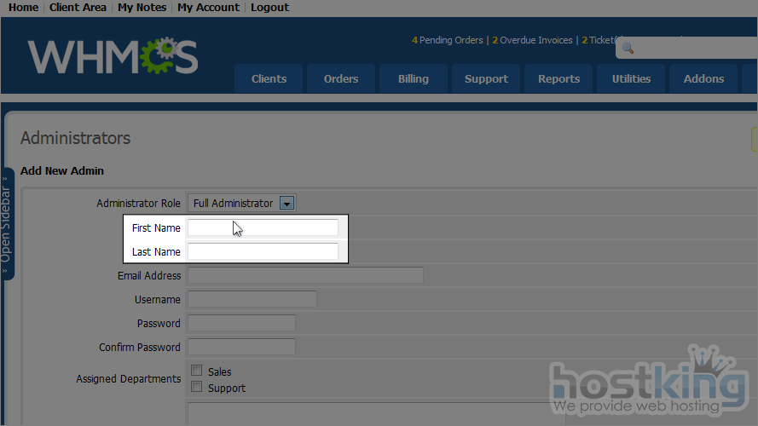Viewport: 758px width, 426px height.
Task: Click the magnifier search icon
Action: pos(628,48)
